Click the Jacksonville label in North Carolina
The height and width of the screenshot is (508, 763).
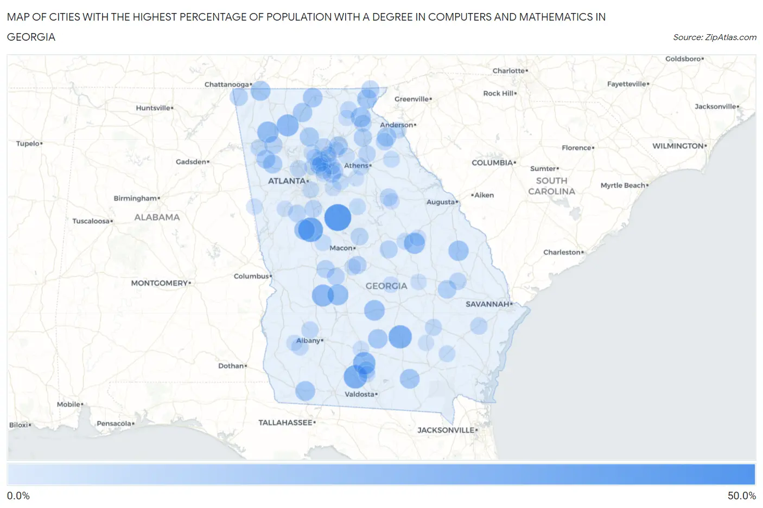(x=716, y=107)
